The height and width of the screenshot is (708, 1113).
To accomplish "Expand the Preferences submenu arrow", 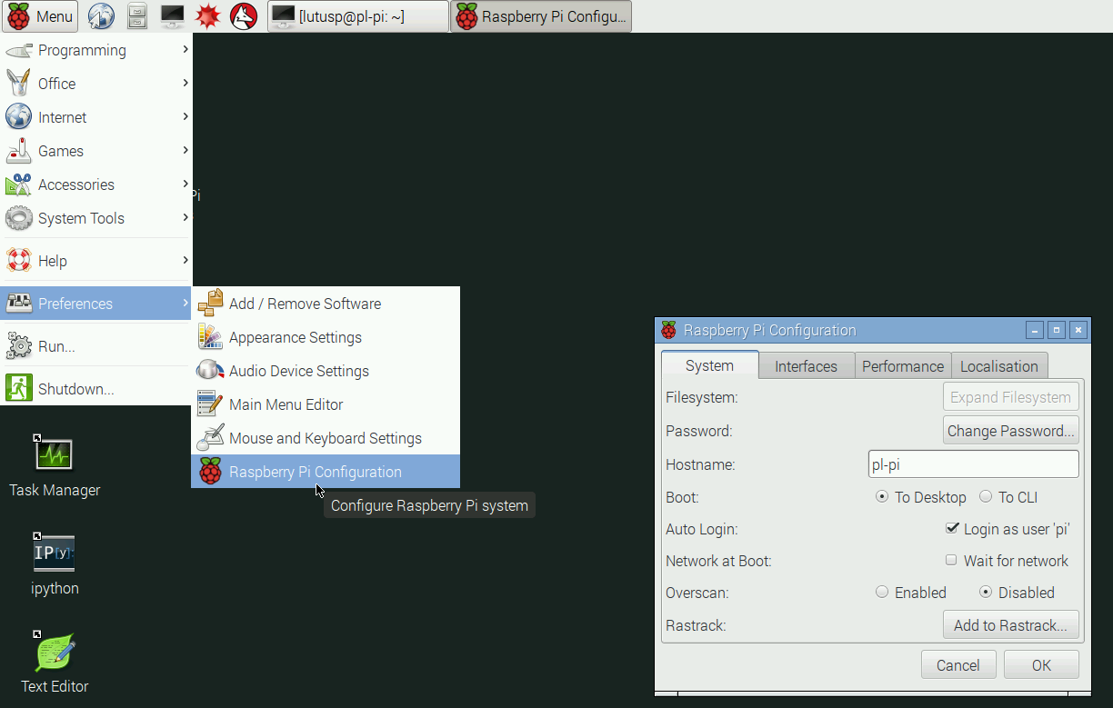I will click(x=185, y=303).
